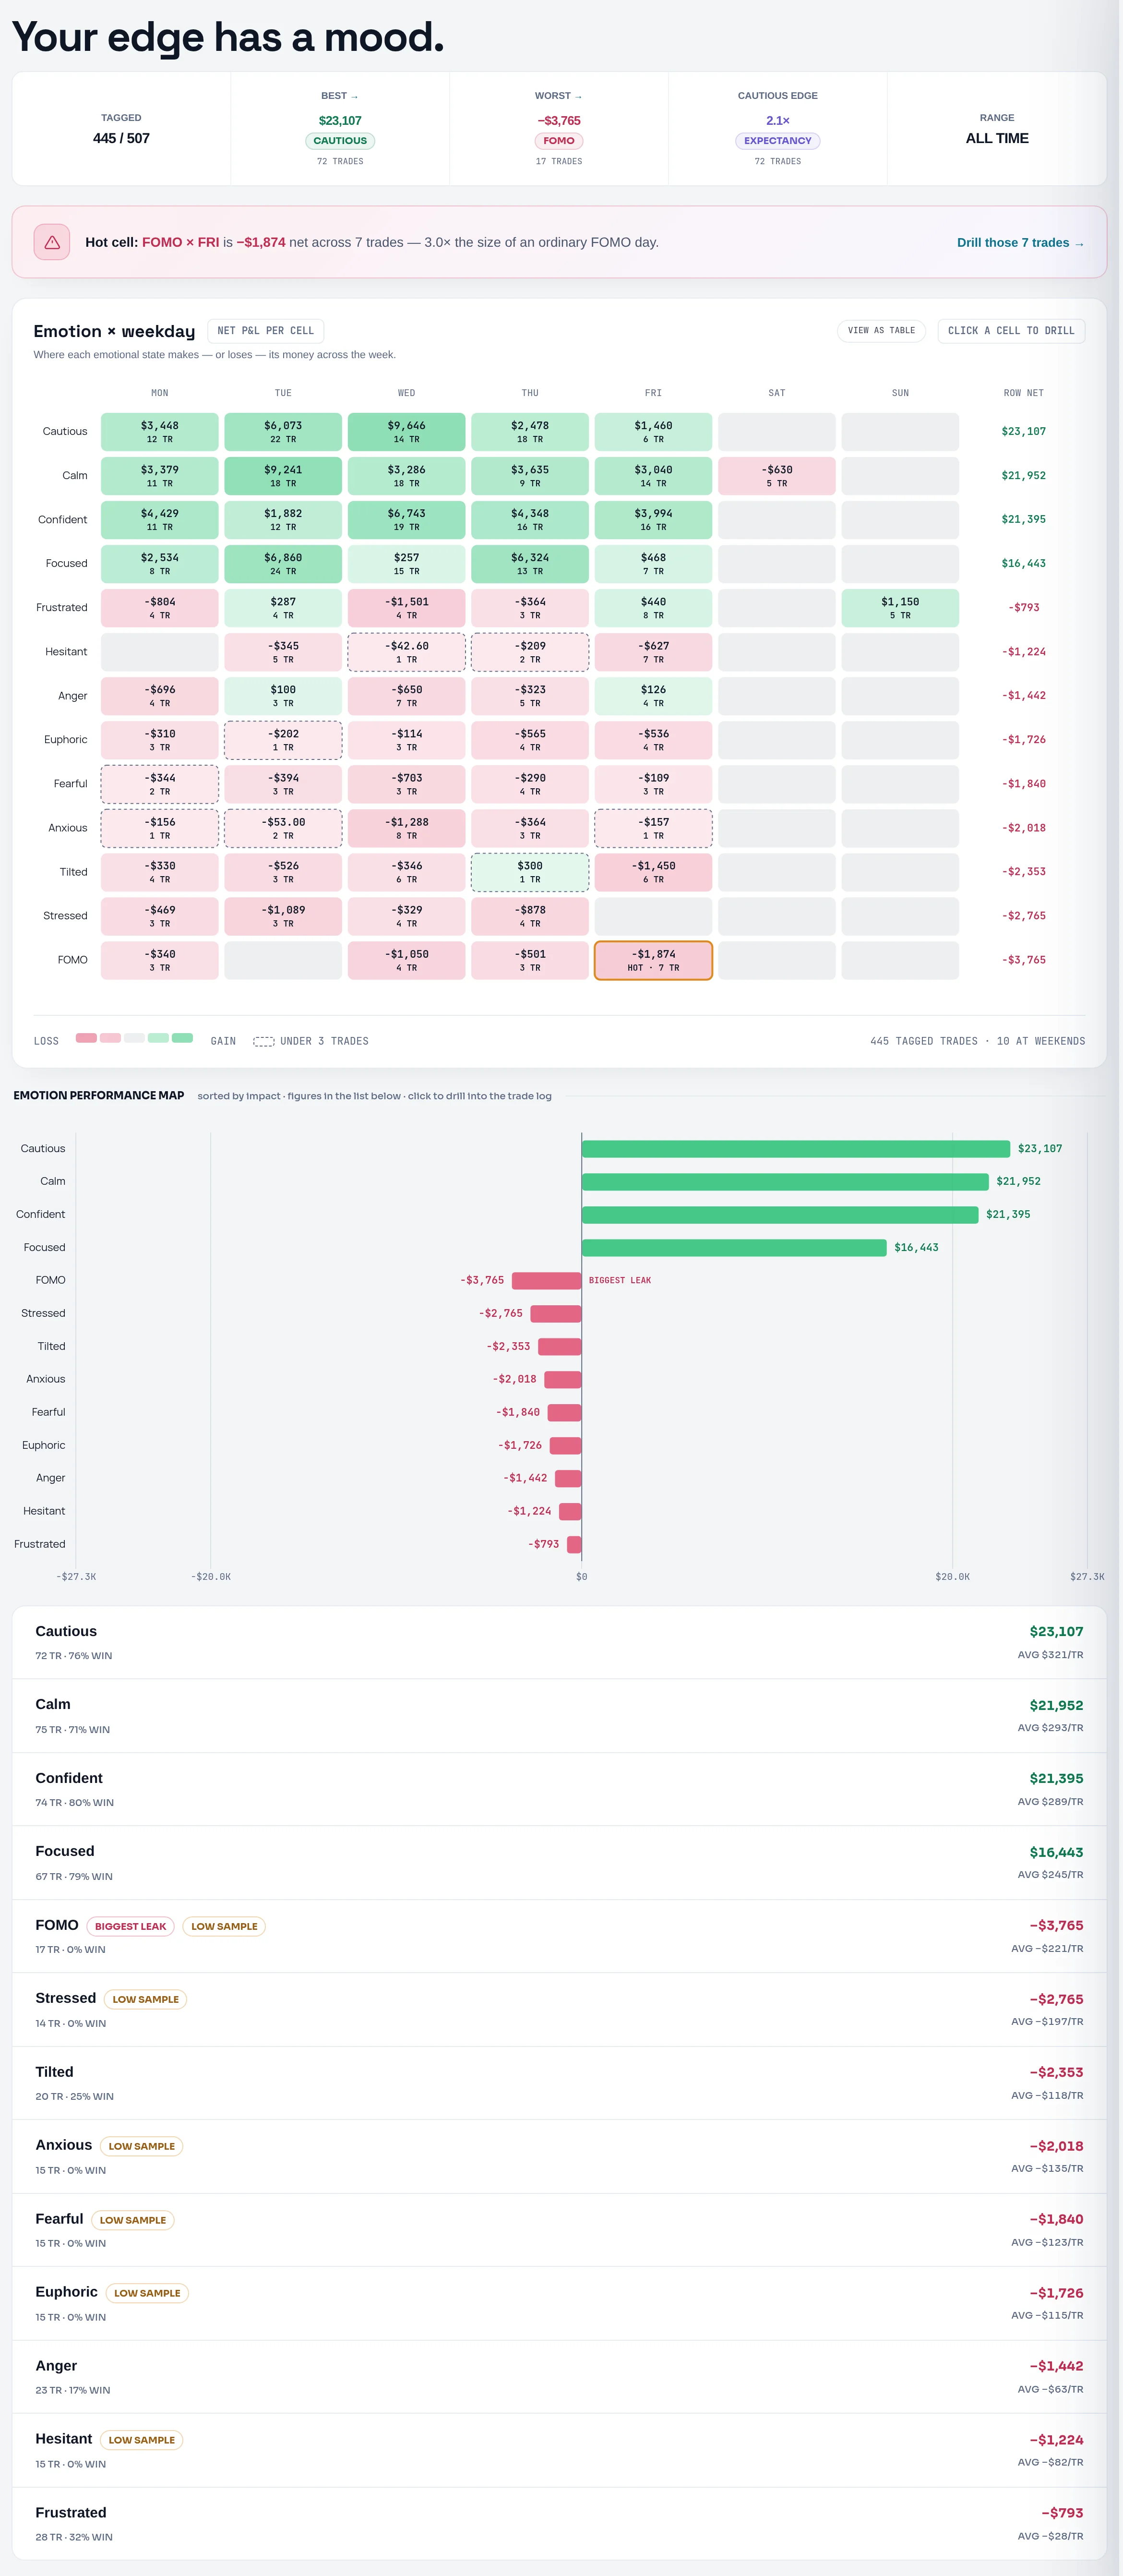Open the Focused row in emotion list

[x=559, y=1863]
